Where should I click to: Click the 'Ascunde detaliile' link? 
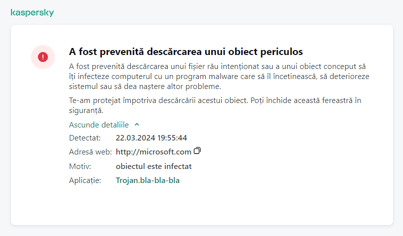pyautogui.click(x=99, y=125)
